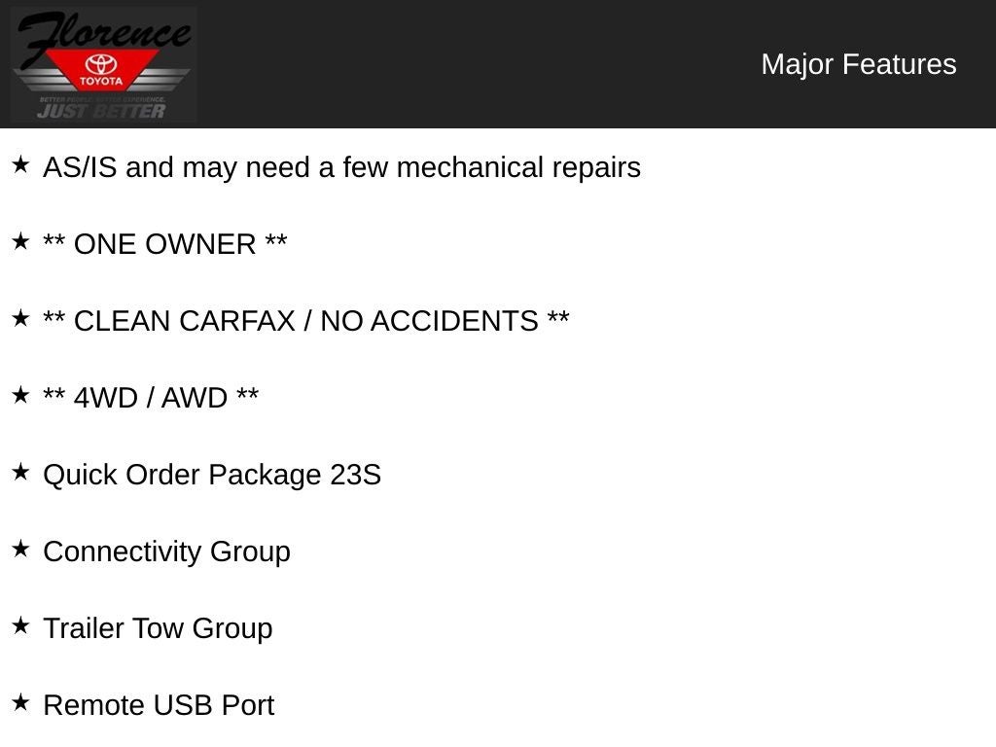996x747 pixels.
Task: Select the star icon beside CLEAN CARFAX
Action: [x=20, y=319]
